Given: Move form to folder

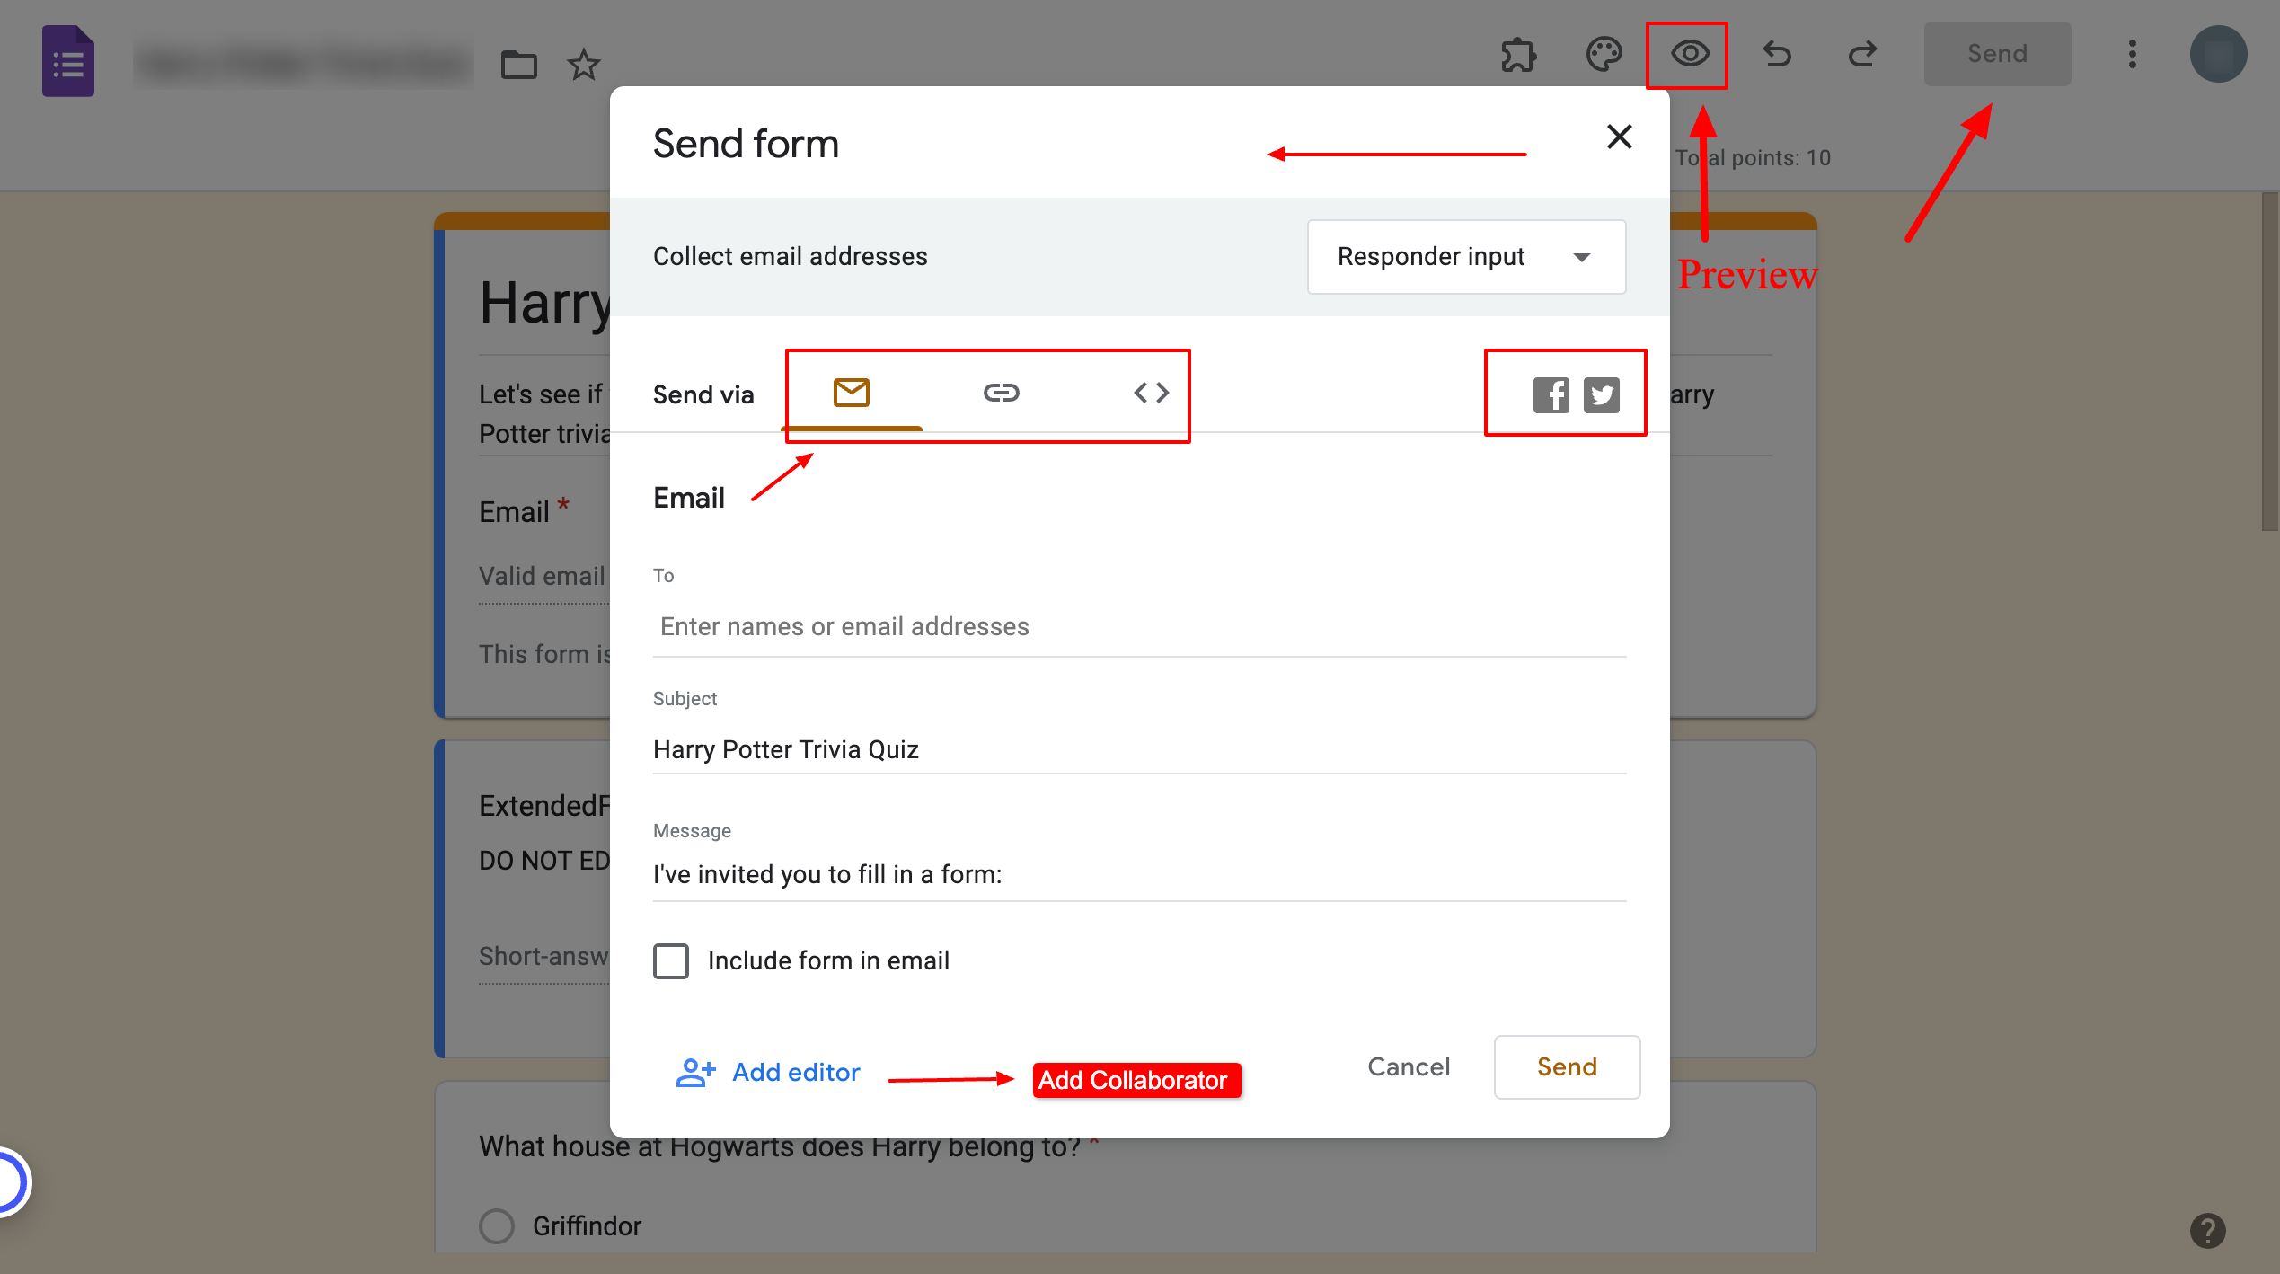Looking at the screenshot, I should [518, 64].
